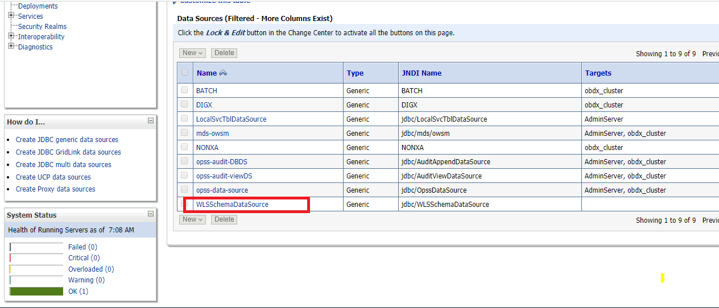The width and height of the screenshot is (719, 308).
Task: Open the top New dropdown above table
Action: (x=193, y=53)
